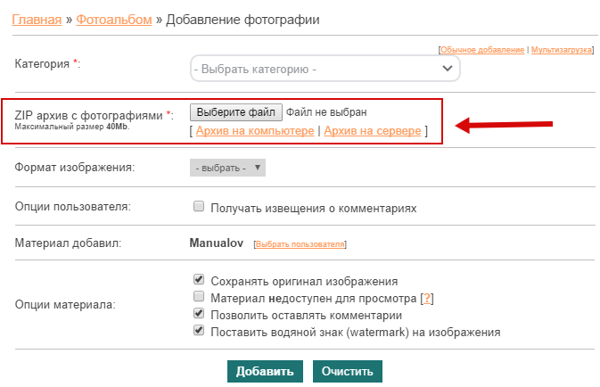Image resolution: width=600 pixels, height=387 pixels.
Task: Open 'Фотоальбом' breadcrumb link
Action: pos(113,19)
